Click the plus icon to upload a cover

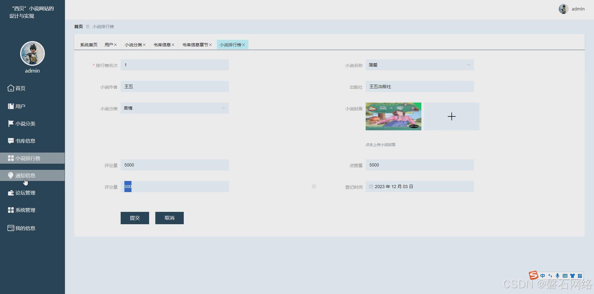pos(452,116)
